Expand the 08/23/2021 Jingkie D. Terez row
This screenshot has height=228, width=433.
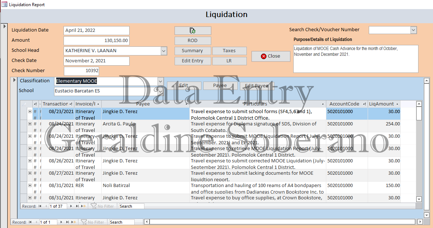30,111
